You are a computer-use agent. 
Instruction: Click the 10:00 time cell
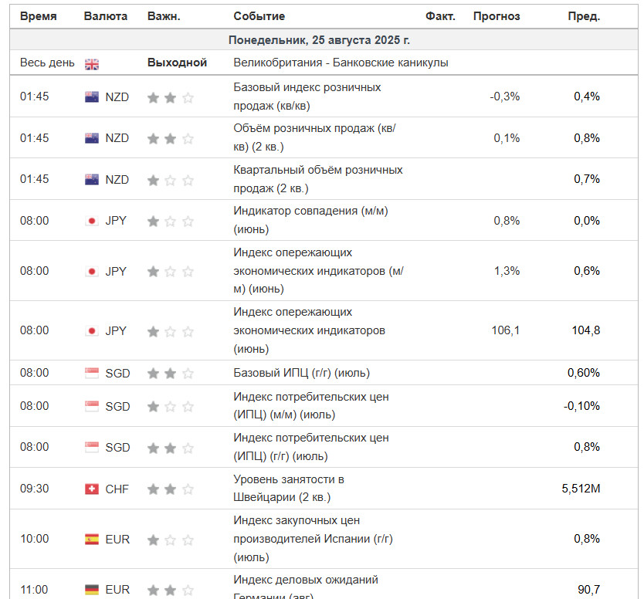35,539
